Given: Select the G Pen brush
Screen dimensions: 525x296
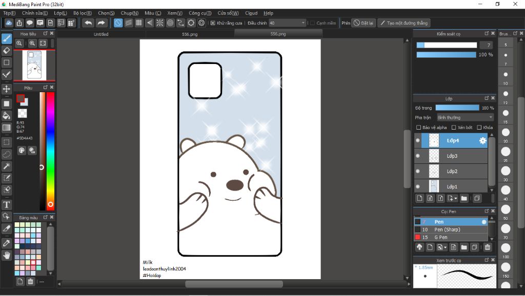Looking at the screenshot, I should [x=451, y=237].
